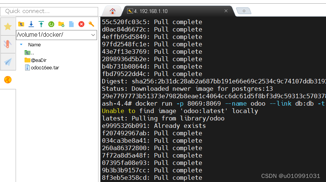Open the @eaDir folder
Viewport: 326px width, 182px height.
38,60
